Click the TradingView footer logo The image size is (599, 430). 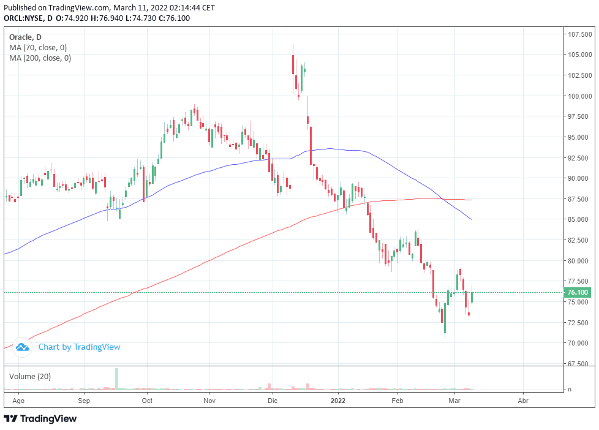pos(40,418)
